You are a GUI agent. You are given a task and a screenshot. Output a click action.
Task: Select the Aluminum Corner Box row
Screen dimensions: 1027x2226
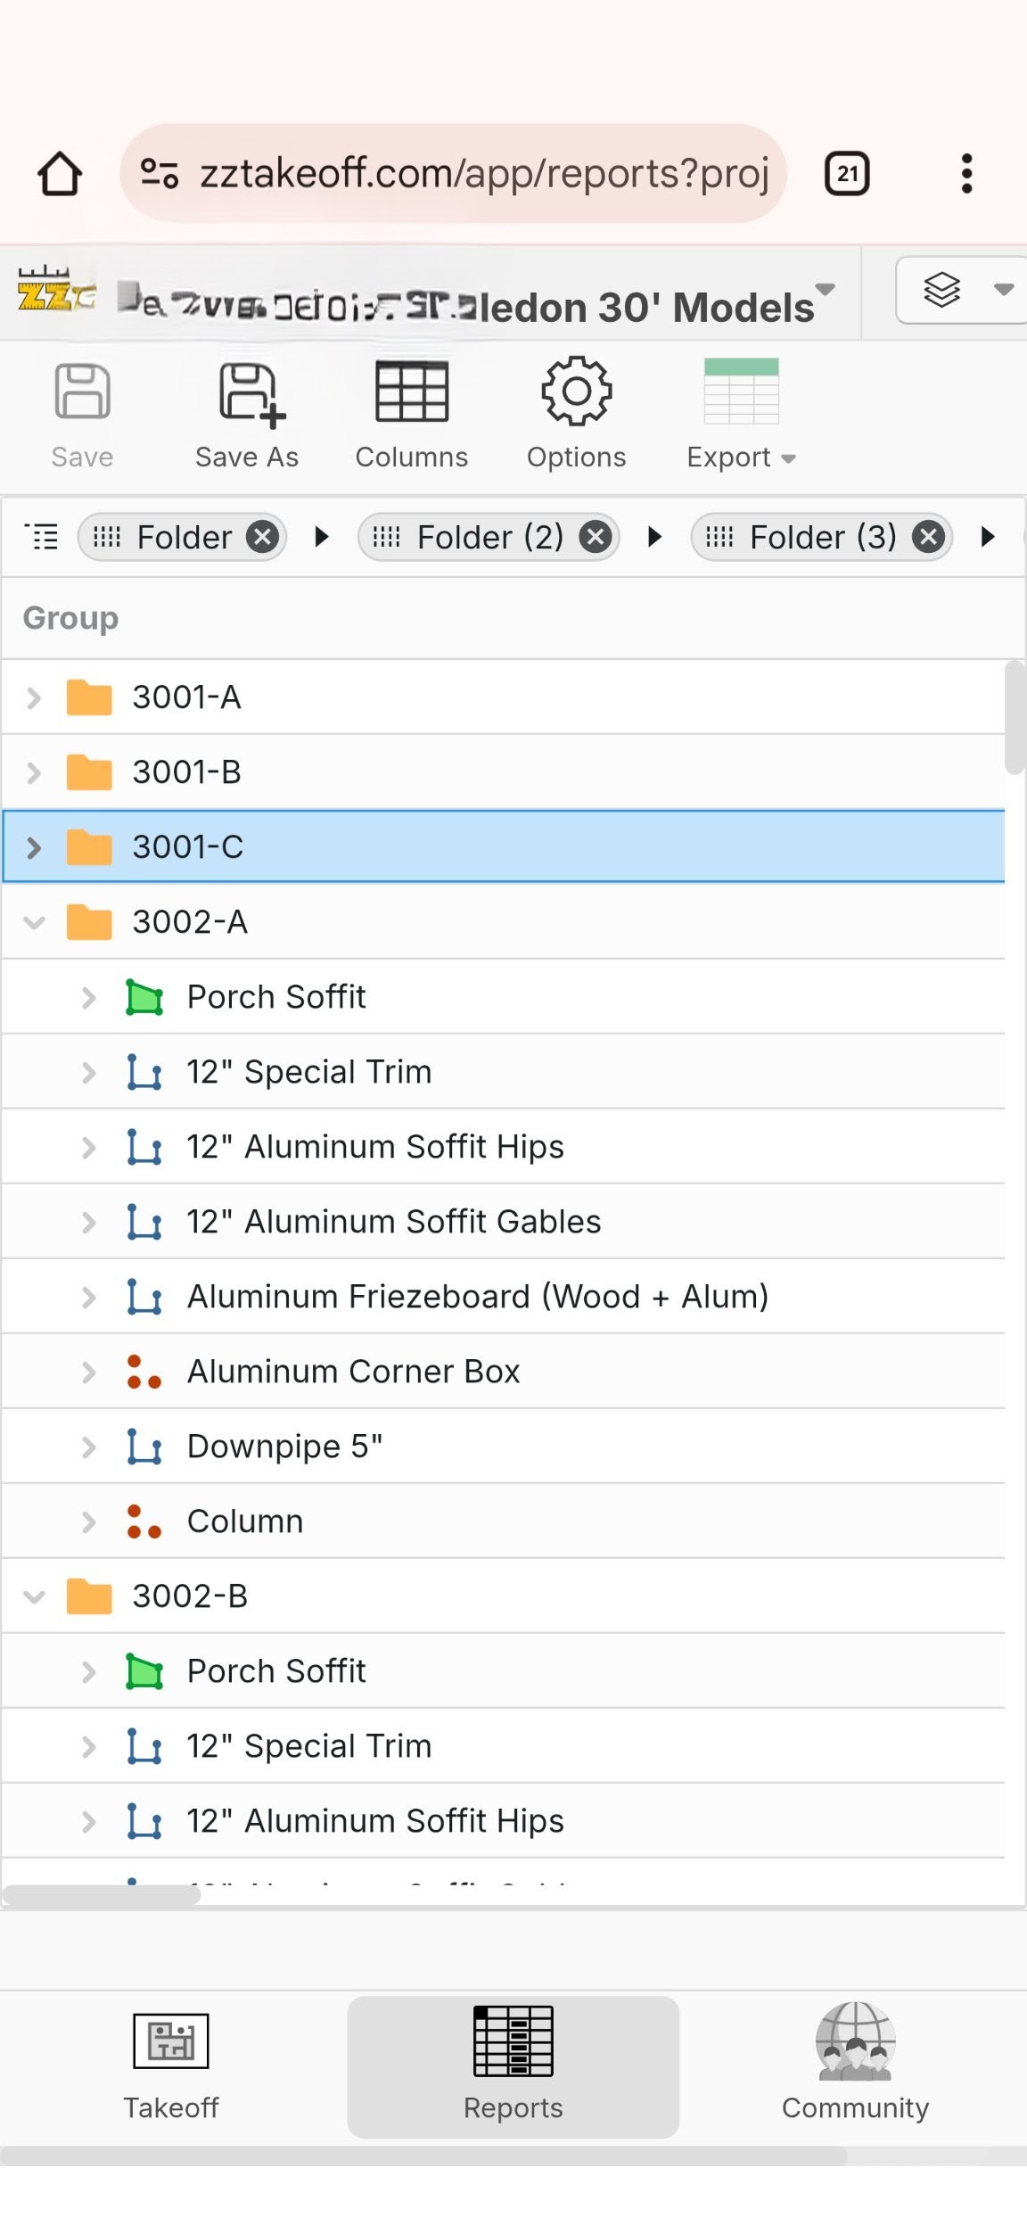[353, 1372]
